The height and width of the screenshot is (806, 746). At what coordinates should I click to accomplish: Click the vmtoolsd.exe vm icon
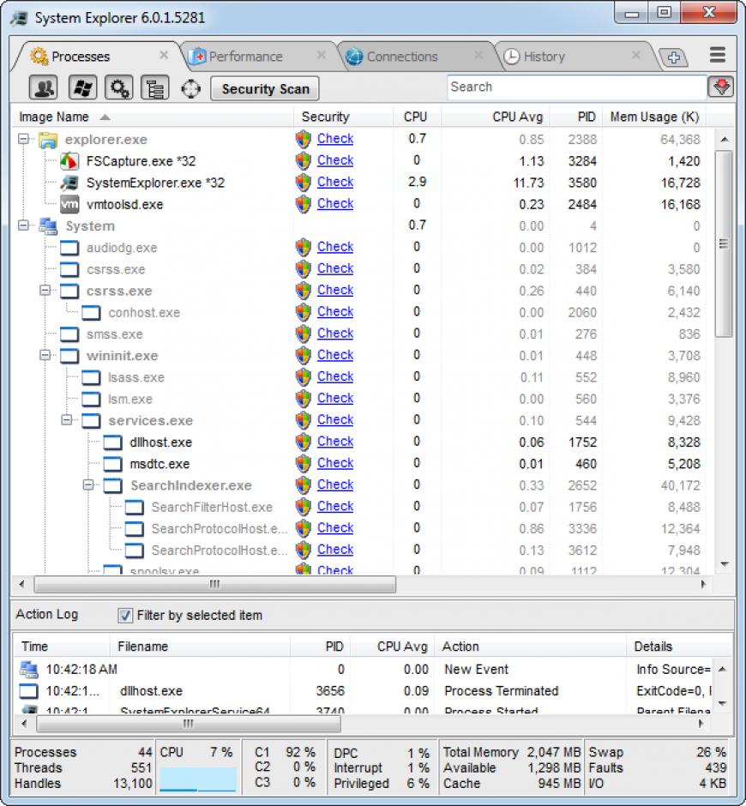point(69,205)
